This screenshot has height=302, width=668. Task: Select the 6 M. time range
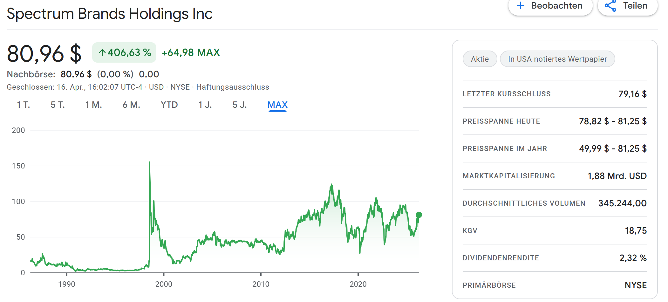131,105
